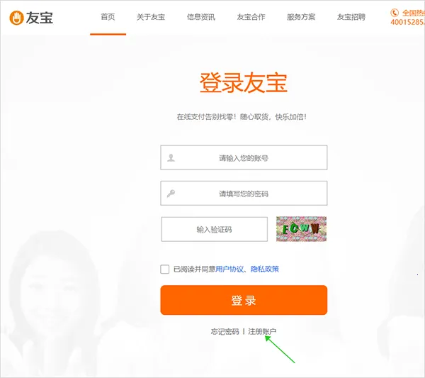Go to 信息资讯 page
The image size is (425, 378).
tap(201, 17)
